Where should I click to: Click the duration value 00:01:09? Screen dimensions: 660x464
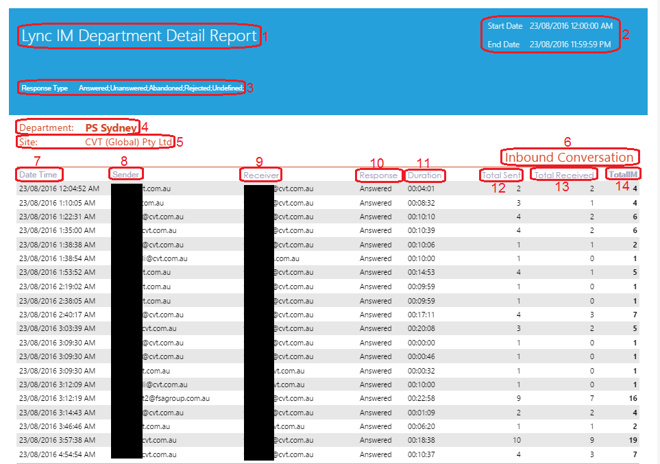[x=421, y=413]
